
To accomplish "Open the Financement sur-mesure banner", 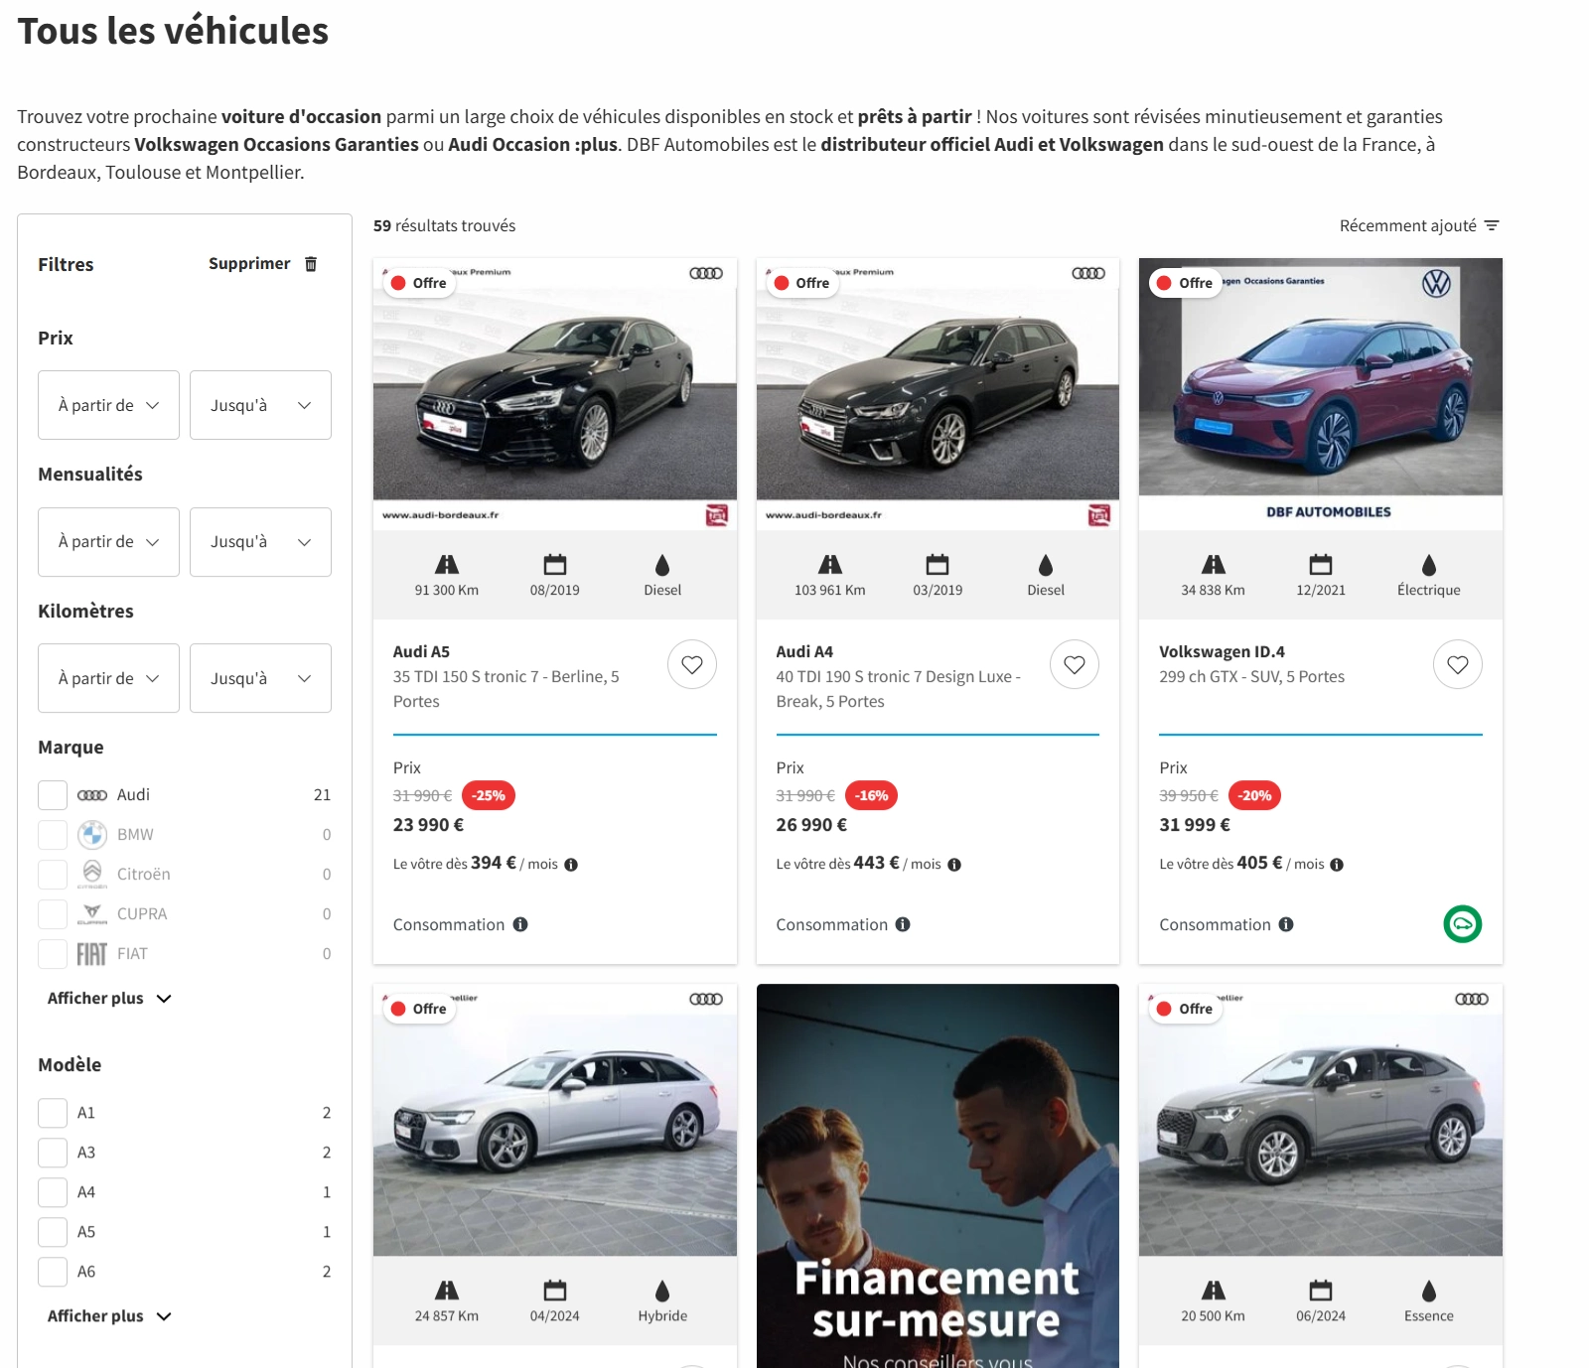I will (938, 1175).
